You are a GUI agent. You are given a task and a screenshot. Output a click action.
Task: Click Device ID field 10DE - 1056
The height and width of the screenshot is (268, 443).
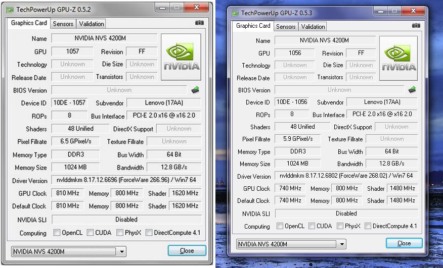pos(292,102)
